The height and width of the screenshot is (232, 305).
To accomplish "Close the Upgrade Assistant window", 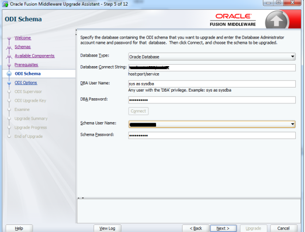I will 292,3.
